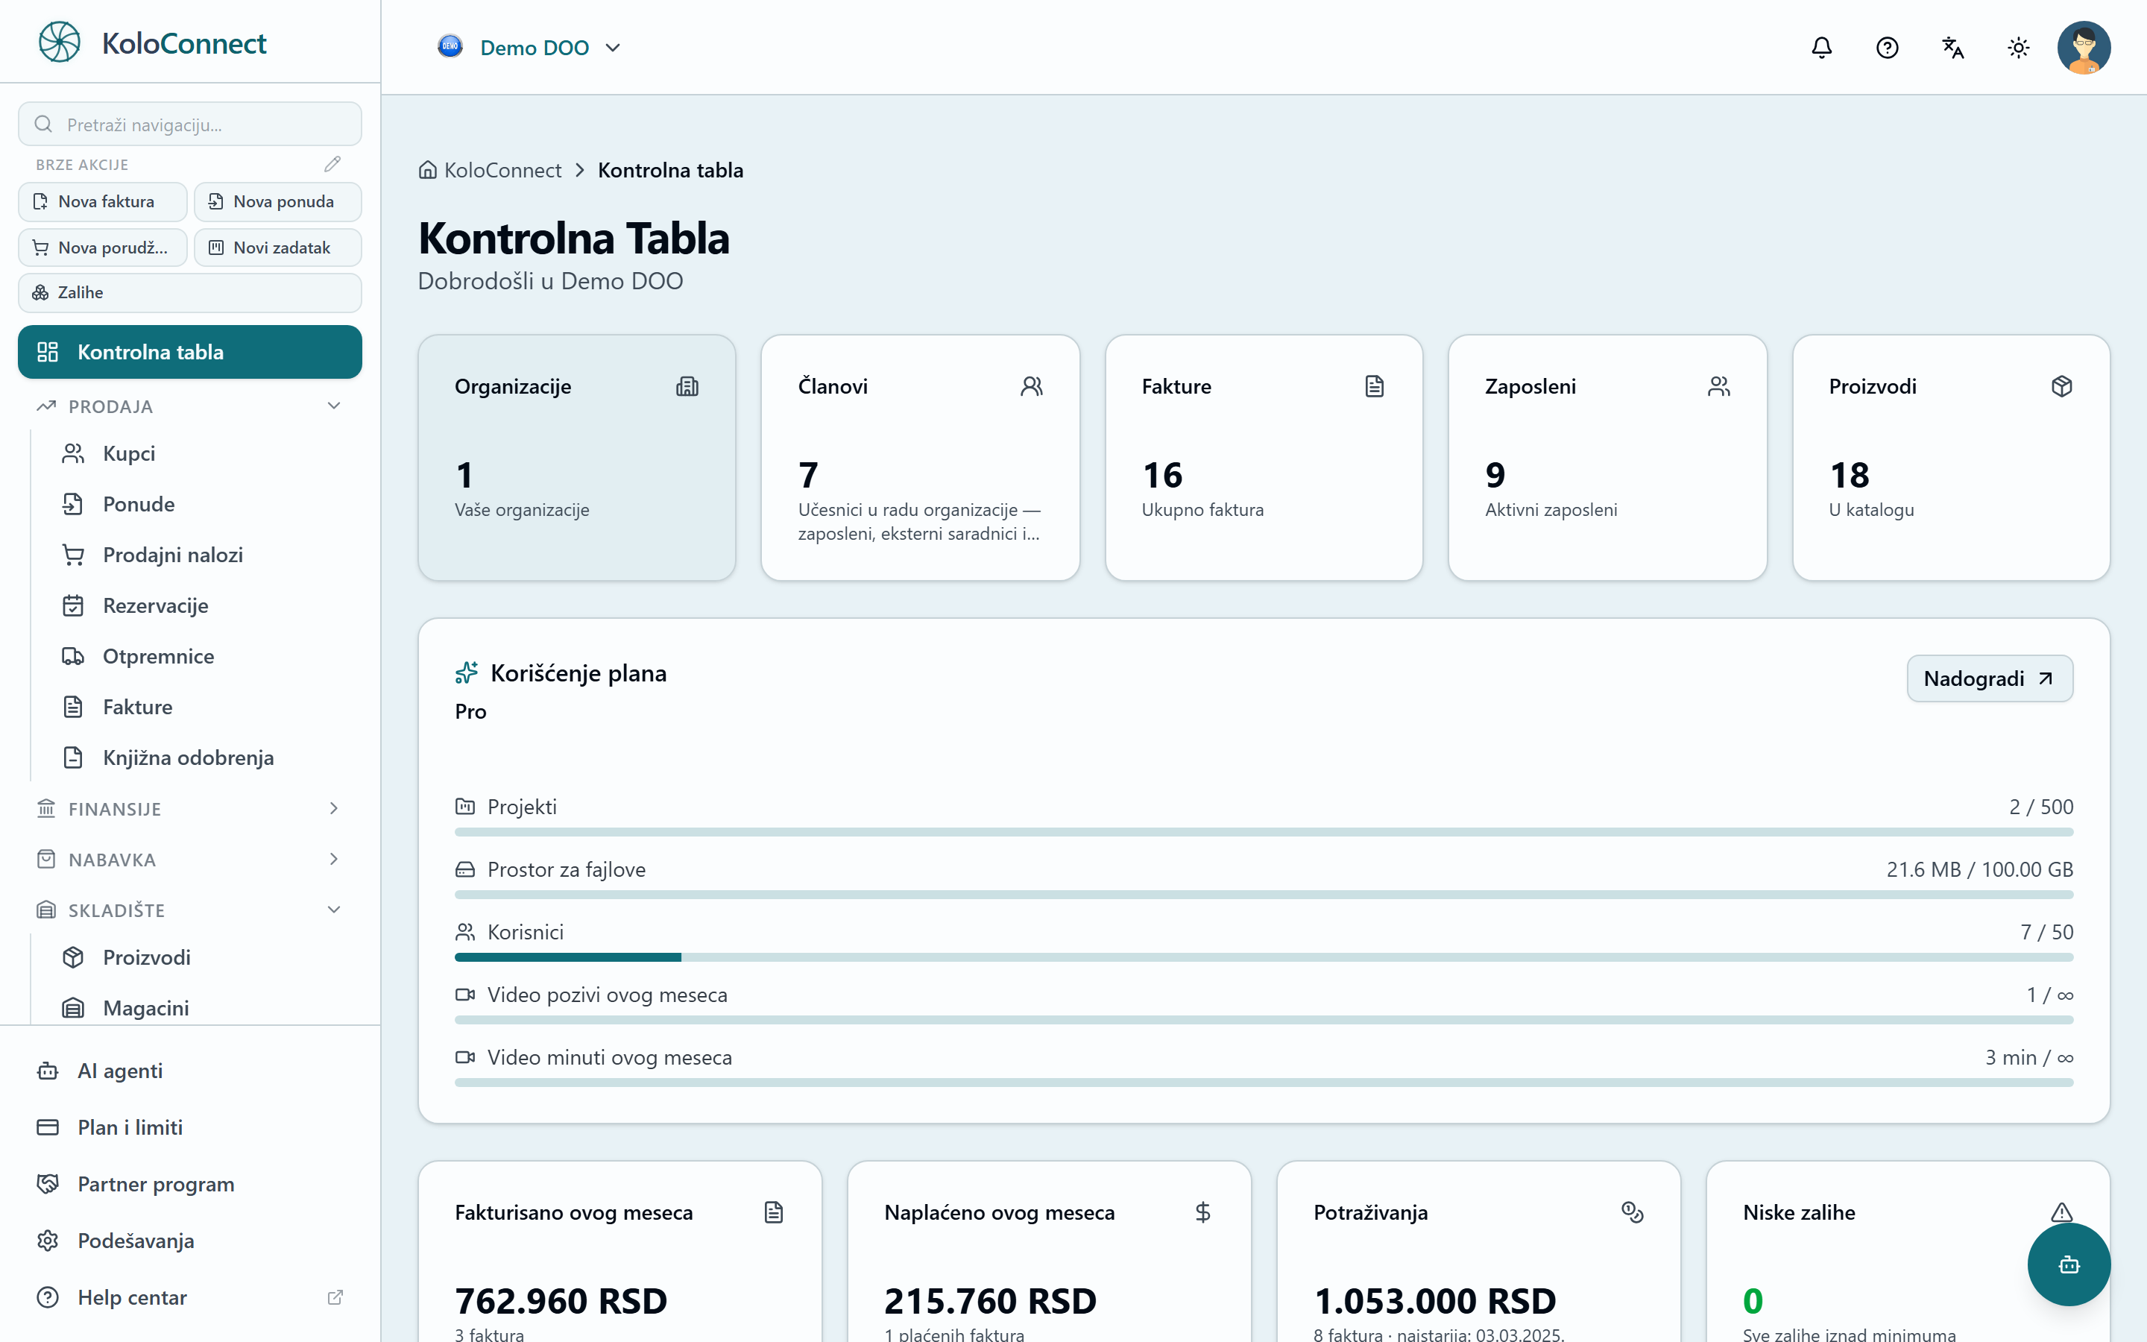Open the AI assistant floating robot button

(x=2069, y=1264)
